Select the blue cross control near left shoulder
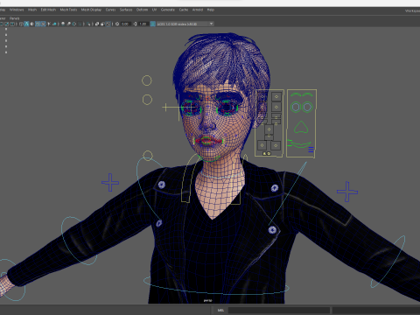 [x=110, y=183]
